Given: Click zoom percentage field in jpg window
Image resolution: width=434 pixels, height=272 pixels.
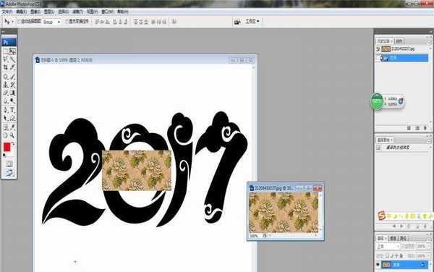Looking at the screenshot, I should click(254, 236).
